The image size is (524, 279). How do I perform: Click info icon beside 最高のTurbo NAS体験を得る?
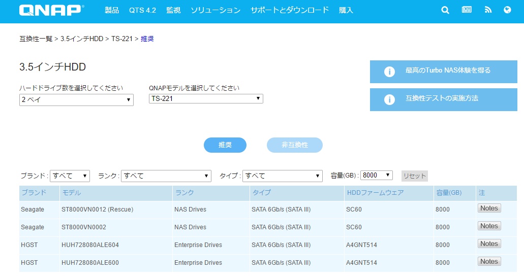tap(389, 72)
